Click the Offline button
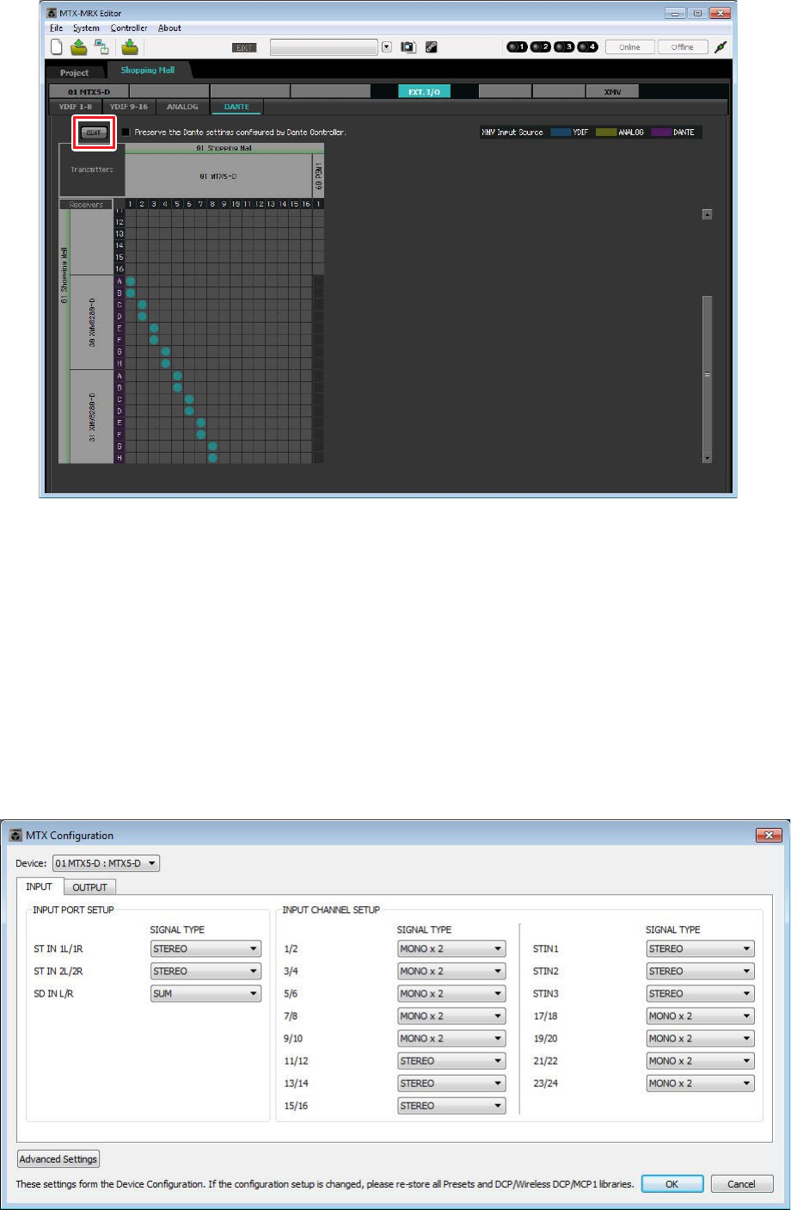 coord(683,47)
